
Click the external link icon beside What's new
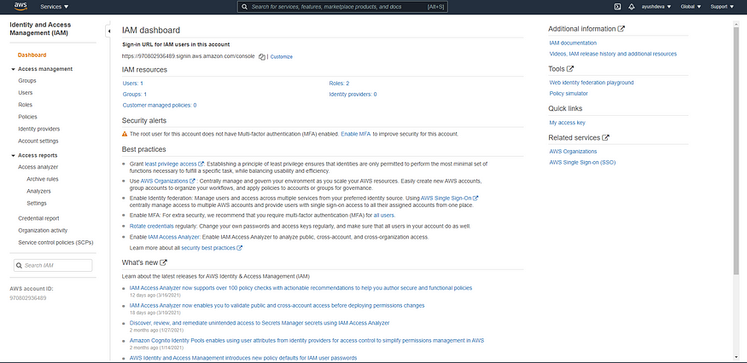pos(164,262)
